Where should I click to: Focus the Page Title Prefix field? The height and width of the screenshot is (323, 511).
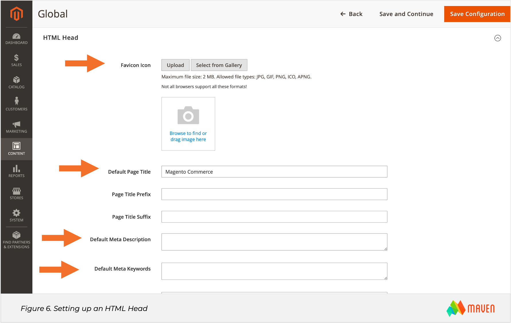274,194
